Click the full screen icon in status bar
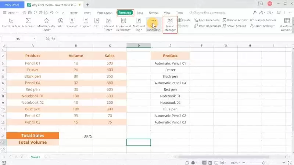294x165 pixels. point(290,163)
